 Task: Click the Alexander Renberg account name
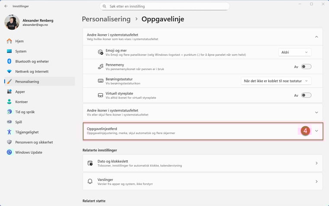pos(38,20)
